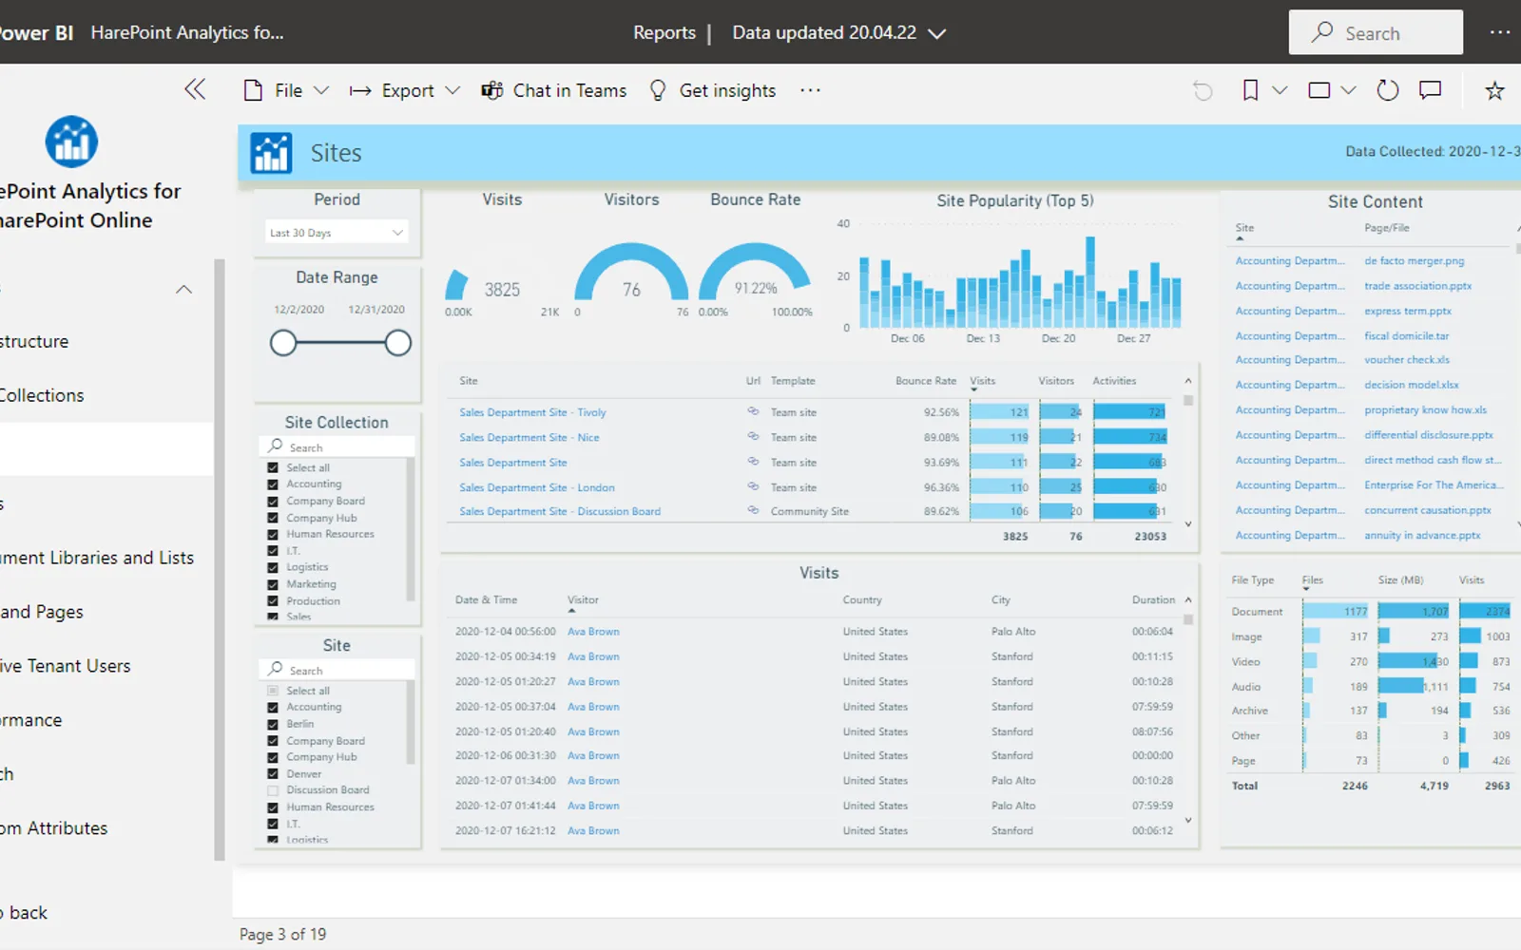The height and width of the screenshot is (950, 1521).
Task: Favorite this report with star icon
Action: click(x=1494, y=90)
